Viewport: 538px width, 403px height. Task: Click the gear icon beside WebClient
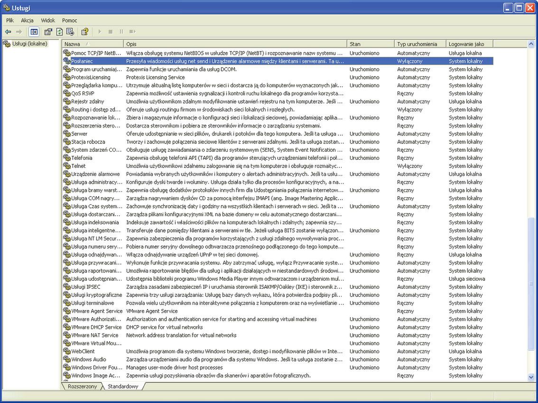tap(67, 351)
